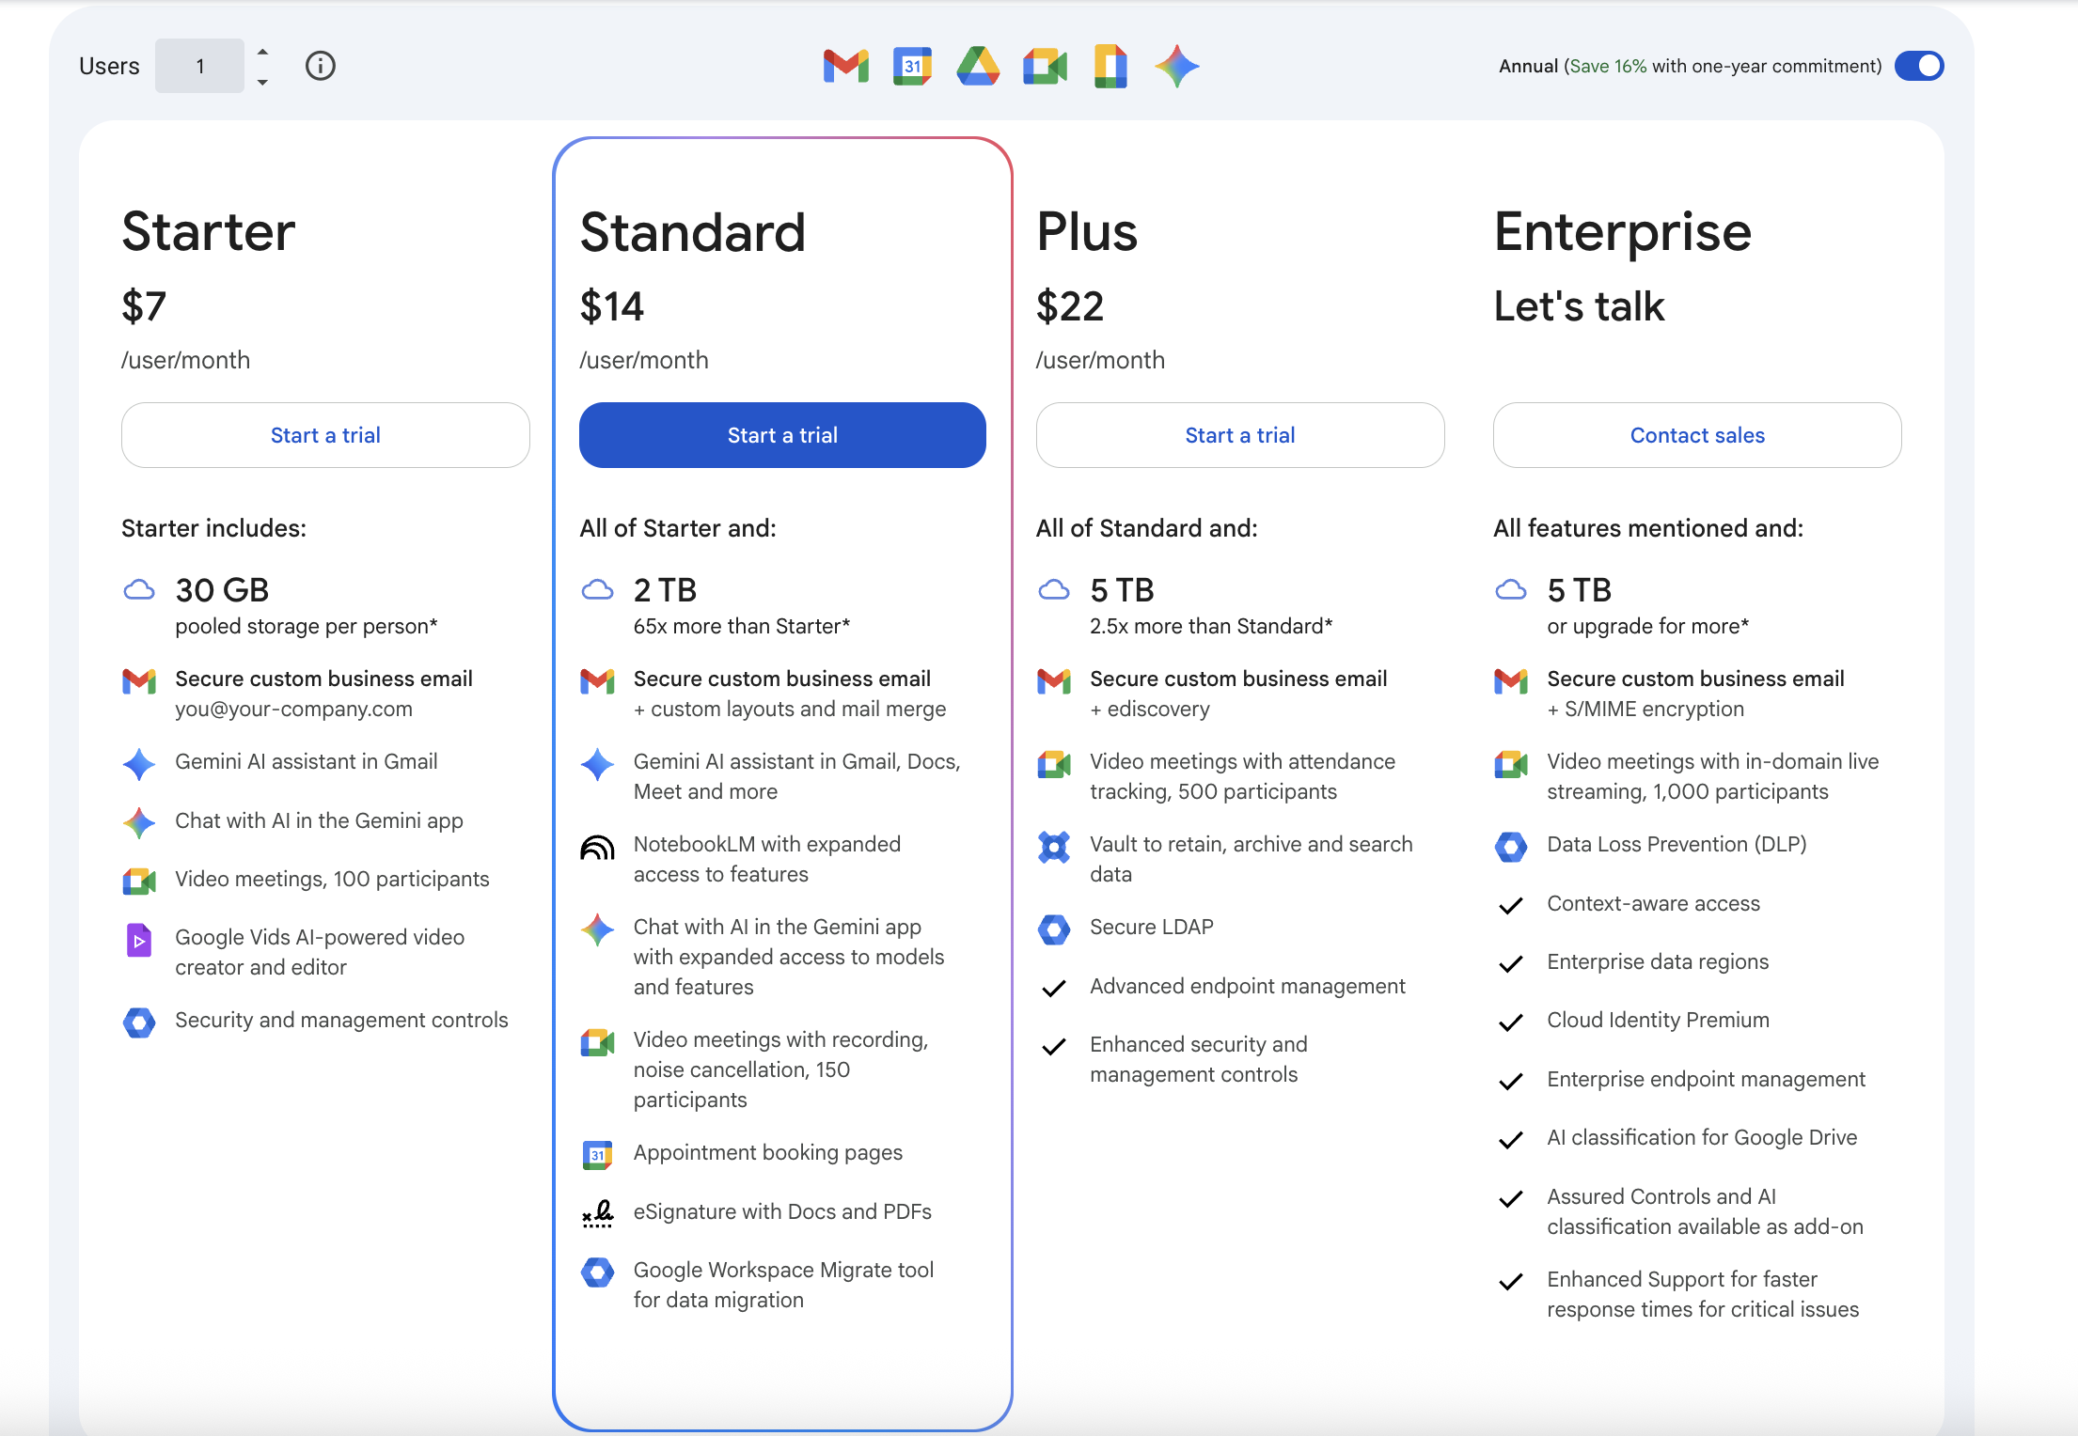2078x1436 pixels.
Task: Increase the users count with the up arrow
Action: pyautogui.click(x=263, y=51)
